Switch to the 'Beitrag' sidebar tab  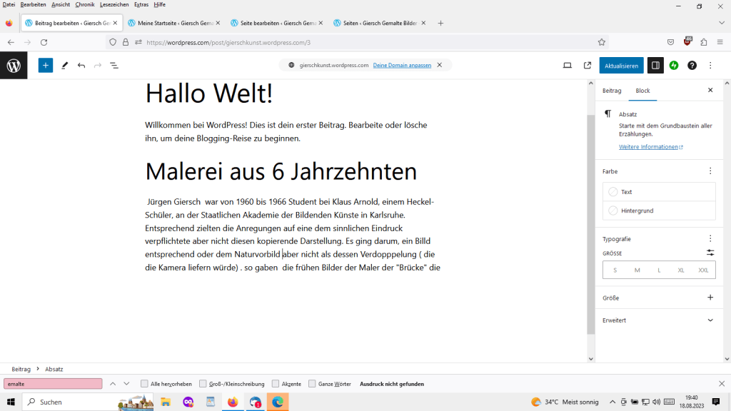pos(612,91)
